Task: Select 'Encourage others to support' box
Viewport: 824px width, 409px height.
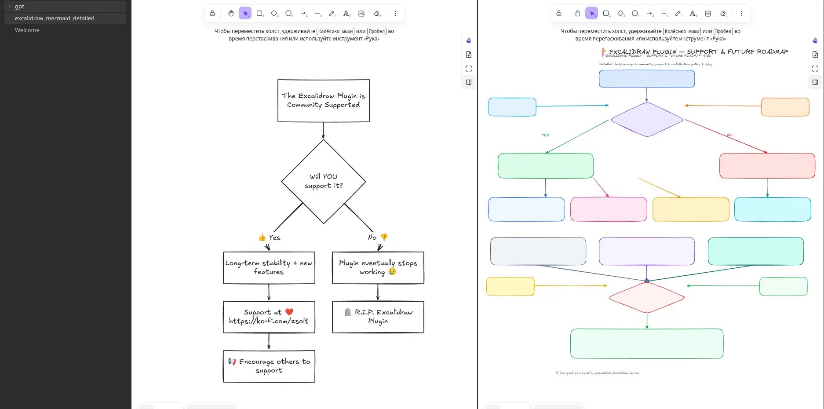Action: [x=269, y=366]
